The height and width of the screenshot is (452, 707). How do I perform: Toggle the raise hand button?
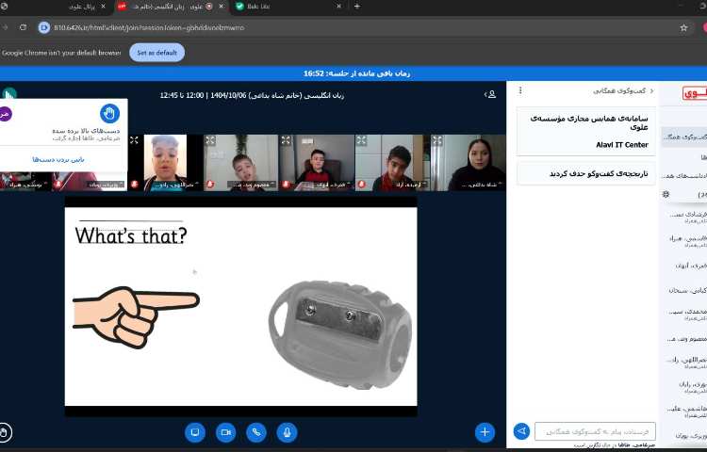pyautogui.click(x=6, y=432)
